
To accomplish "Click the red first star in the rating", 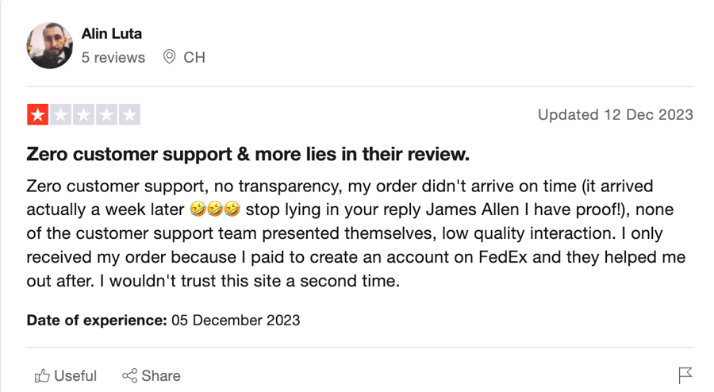I will (38, 115).
